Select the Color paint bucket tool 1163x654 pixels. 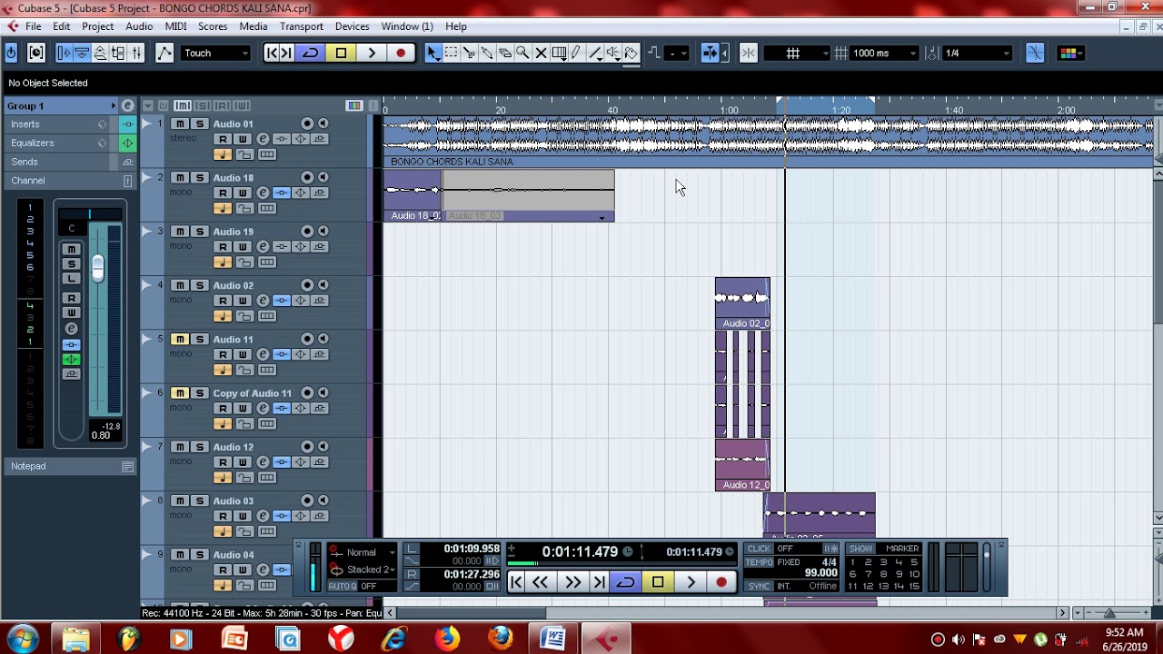coord(631,54)
